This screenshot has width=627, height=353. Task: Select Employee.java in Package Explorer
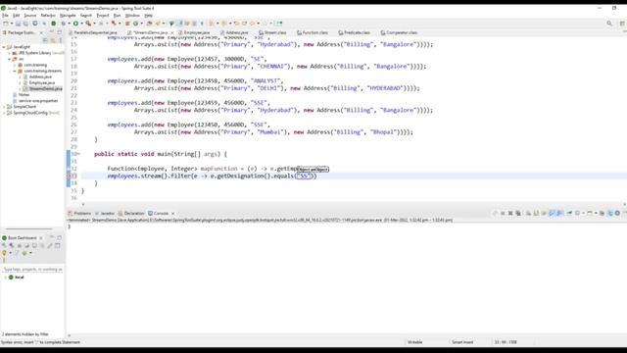pyautogui.click(x=42, y=82)
